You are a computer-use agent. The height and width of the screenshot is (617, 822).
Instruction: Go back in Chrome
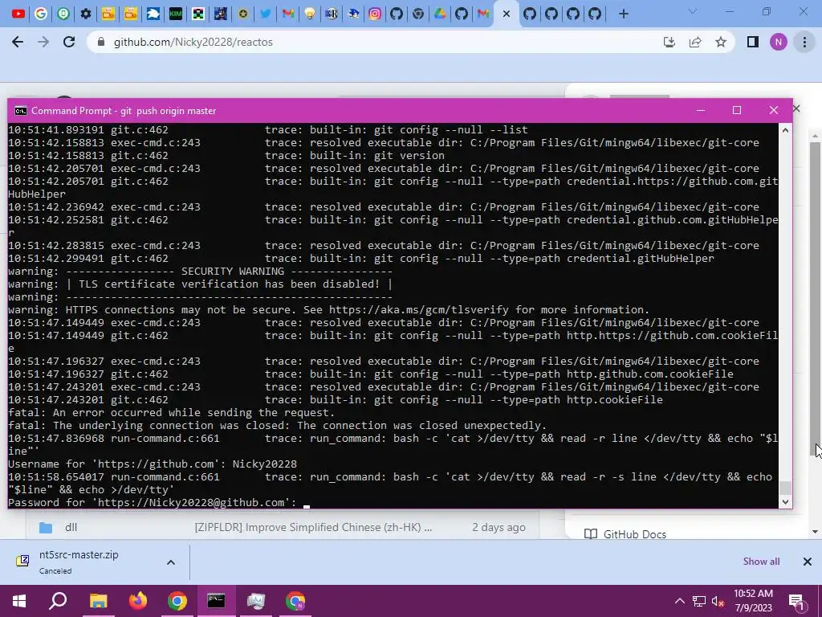click(18, 42)
